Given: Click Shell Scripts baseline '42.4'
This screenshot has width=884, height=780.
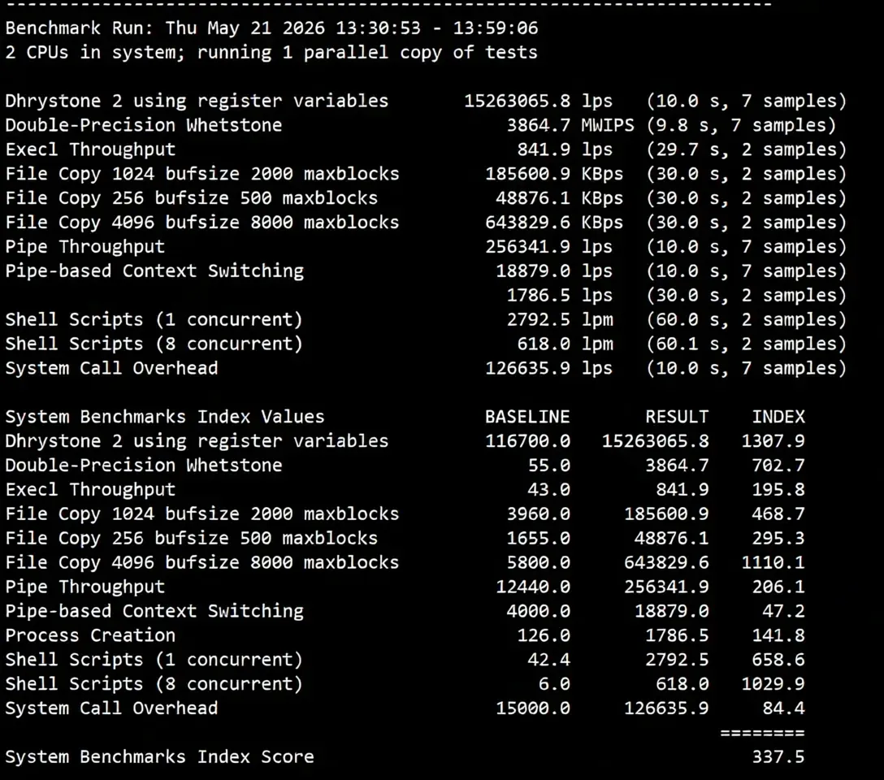Looking at the screenshot, I should click(x=548, y=658).
